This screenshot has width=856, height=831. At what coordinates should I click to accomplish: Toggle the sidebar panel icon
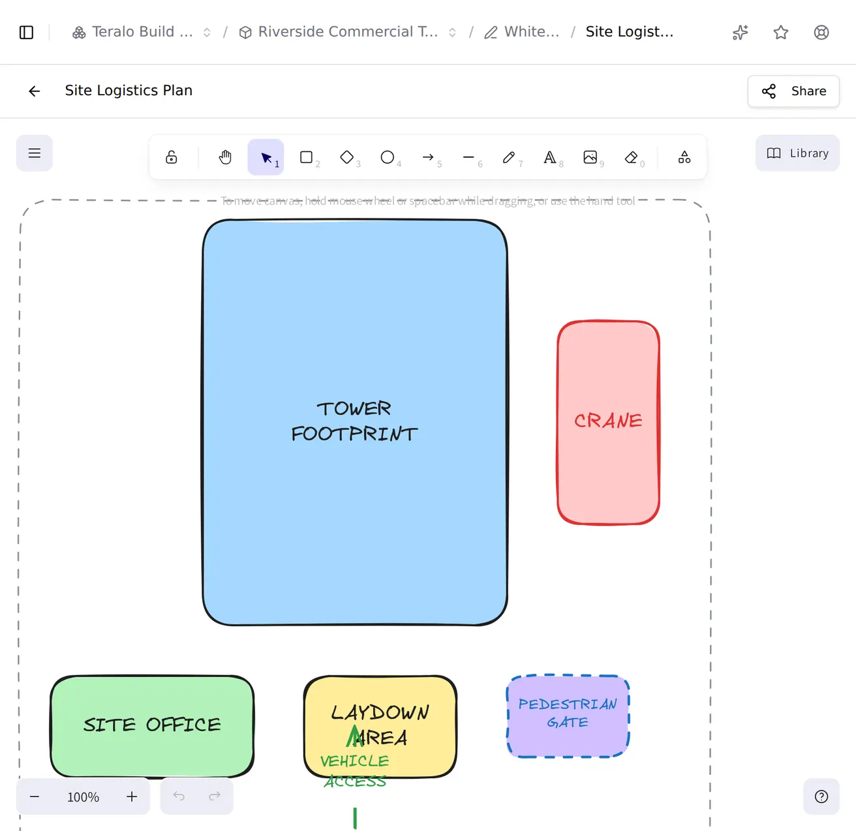coord(27,33)
